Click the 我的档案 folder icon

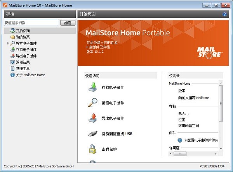(12, 37)
